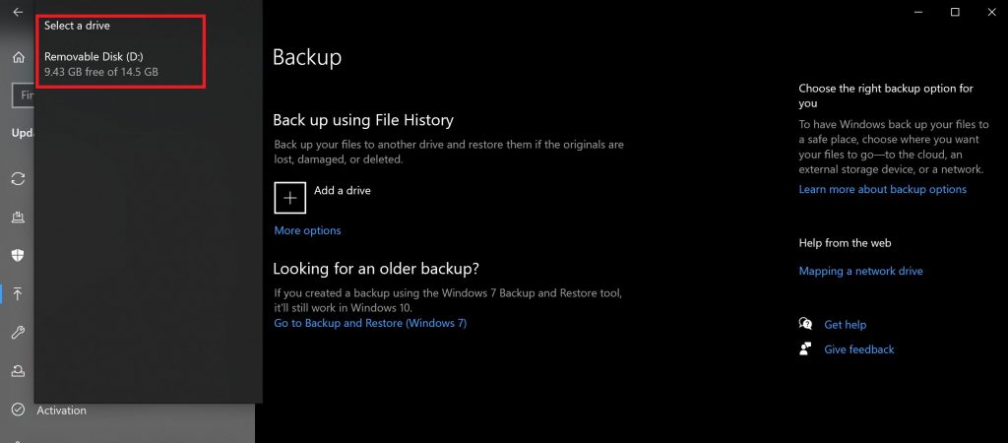Click the back arrow in title bar
The width and height of the screenshot is (1008, 443).
pyautogui.click(x=17, y=12)
